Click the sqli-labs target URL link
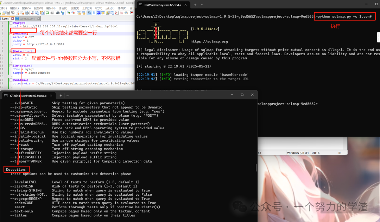The width and height of the screenshot is (380, 222). click(x=70, y=27)
